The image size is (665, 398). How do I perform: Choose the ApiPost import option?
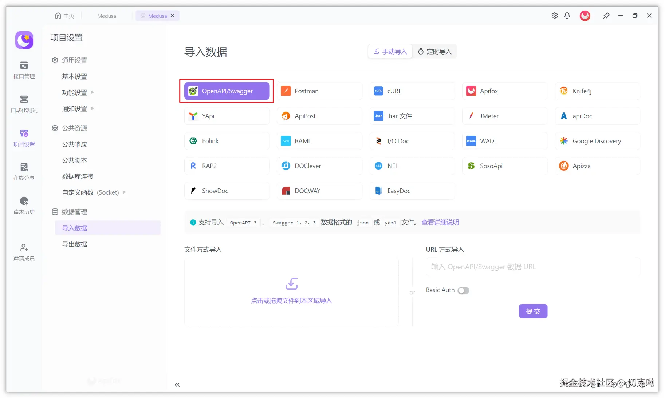(x=319, y=116)
